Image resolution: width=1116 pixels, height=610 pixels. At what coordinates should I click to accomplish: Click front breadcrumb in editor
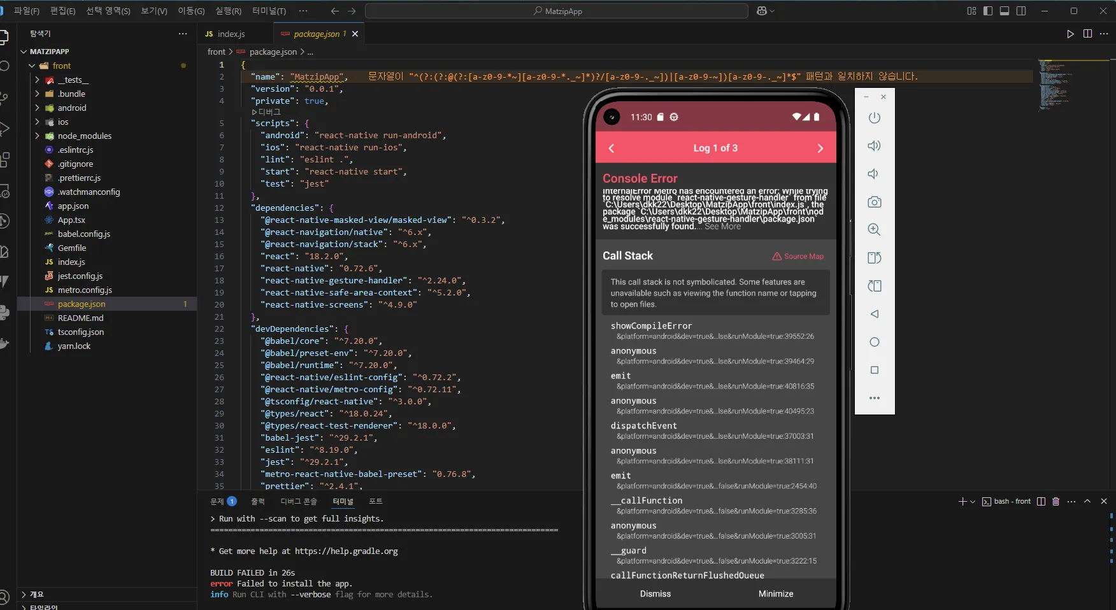[217, 52]
